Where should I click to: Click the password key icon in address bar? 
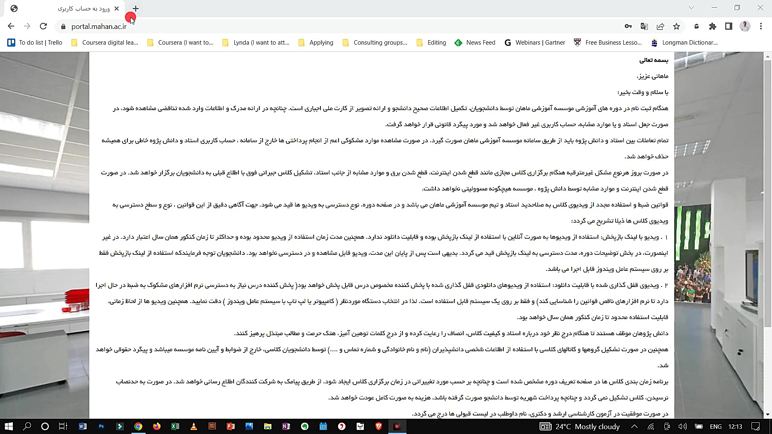tap(628, 26)
